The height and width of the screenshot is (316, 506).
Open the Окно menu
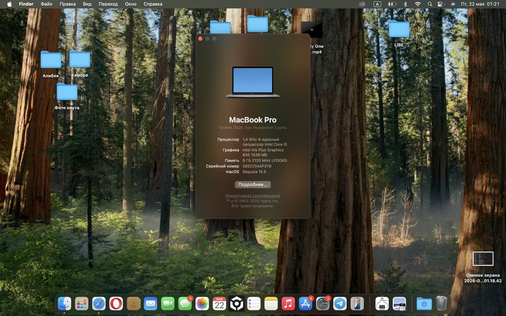(131, 4)
